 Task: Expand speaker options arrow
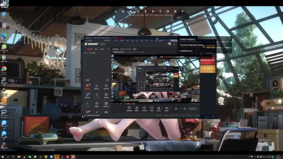click(x=169, y=108)
